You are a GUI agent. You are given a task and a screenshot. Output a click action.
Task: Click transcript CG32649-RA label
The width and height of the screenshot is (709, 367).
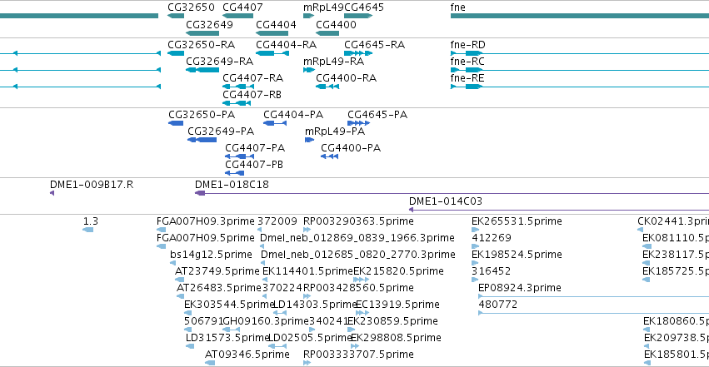coord(220,62)
